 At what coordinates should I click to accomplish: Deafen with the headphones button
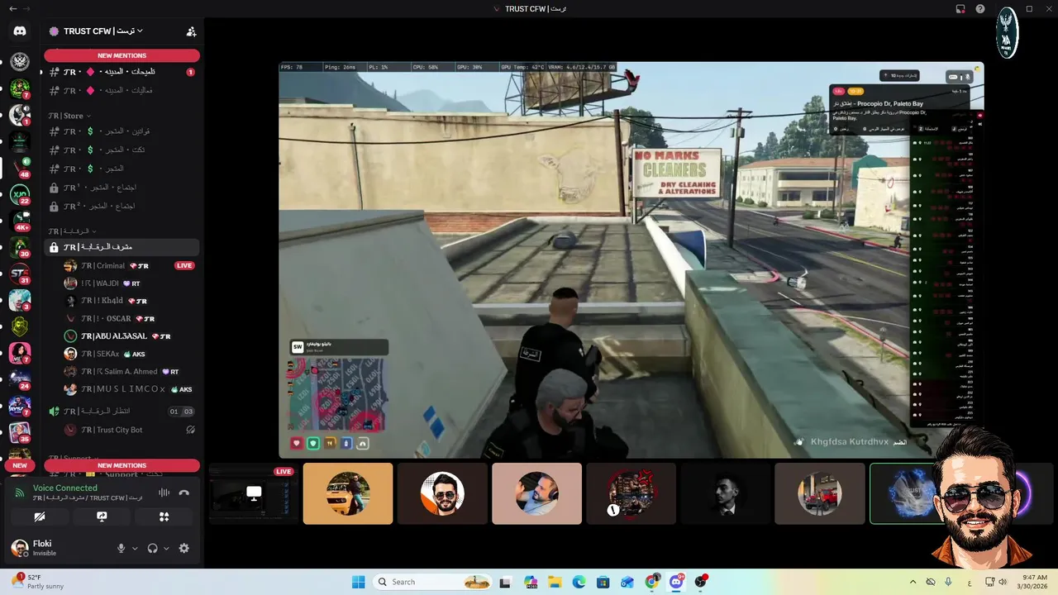[x=152, y=548]
